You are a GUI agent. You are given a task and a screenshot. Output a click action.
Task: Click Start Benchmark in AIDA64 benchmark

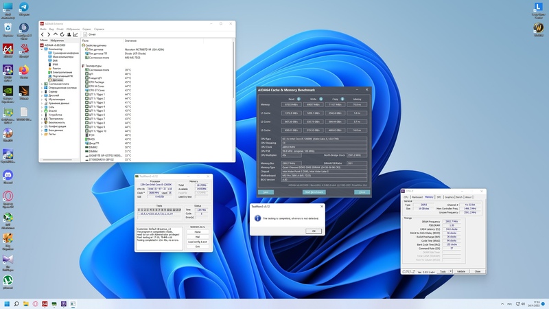pyautogui.click(x=314, y=192)
